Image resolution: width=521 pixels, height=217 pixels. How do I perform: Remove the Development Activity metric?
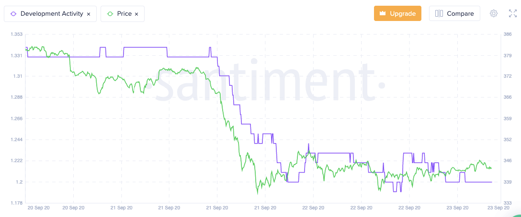tap(89, 14)
